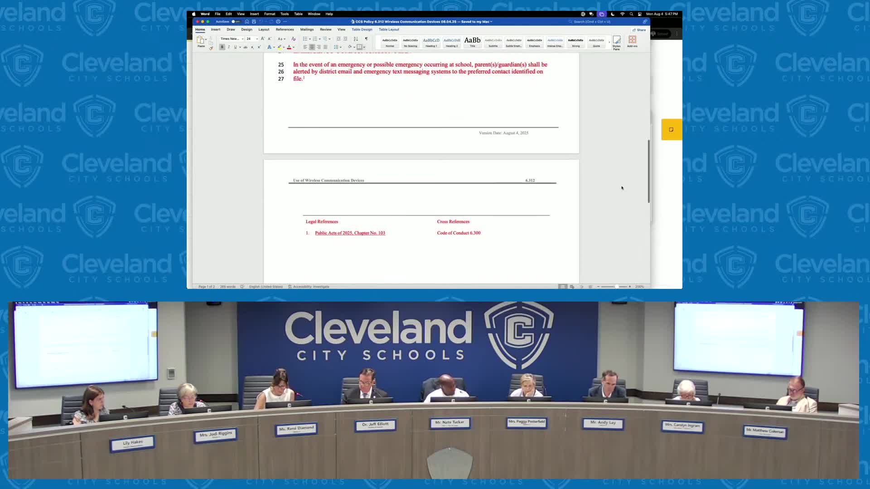Click the Format Painter brush icon
The height and width of the screenshot is (489, 870).
(211, 48)
